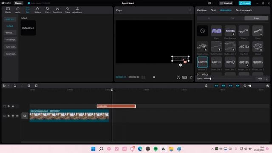Mute the video track audio
Screen dimensions: 272x153
pos(17,116)
